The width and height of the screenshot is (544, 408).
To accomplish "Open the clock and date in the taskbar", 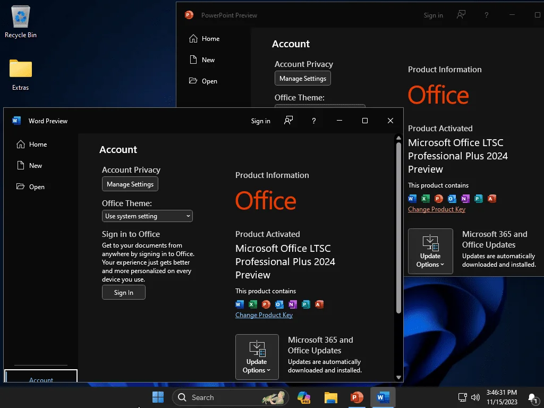I will tap(501, 397).
